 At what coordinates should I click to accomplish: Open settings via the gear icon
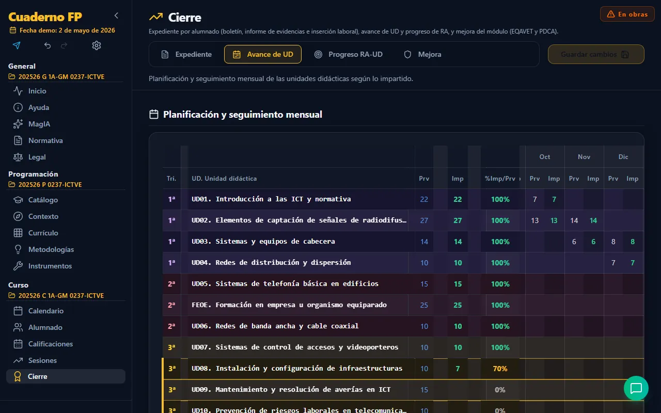point(97,45)
